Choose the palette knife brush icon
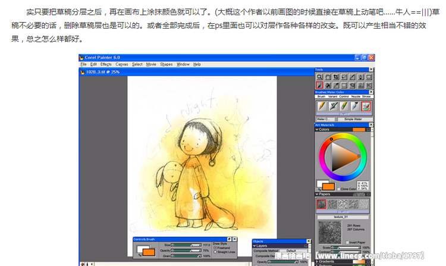 (x=355, y=107)
